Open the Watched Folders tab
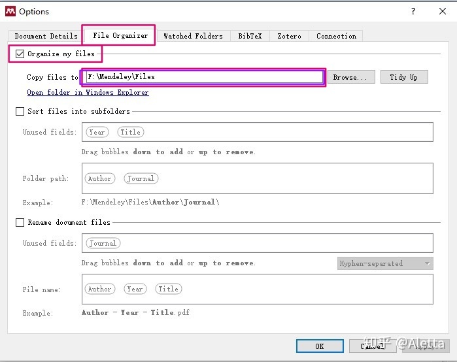 pos(193,36)
